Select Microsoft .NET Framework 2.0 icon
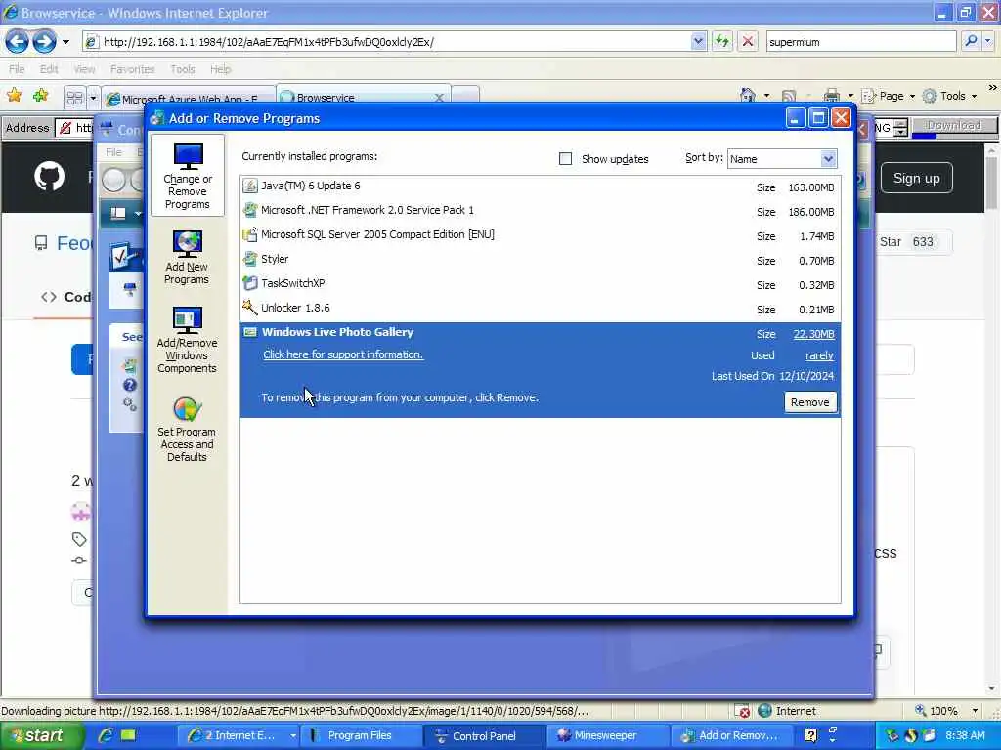Screen dimensions: 1001x750 coord(250,211)
